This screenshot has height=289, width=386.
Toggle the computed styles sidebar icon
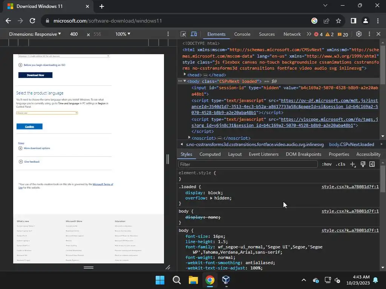point(372,164)
